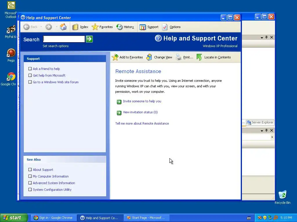
Task: Click the help icon in the title bar
Action: [x=23, y=18]
